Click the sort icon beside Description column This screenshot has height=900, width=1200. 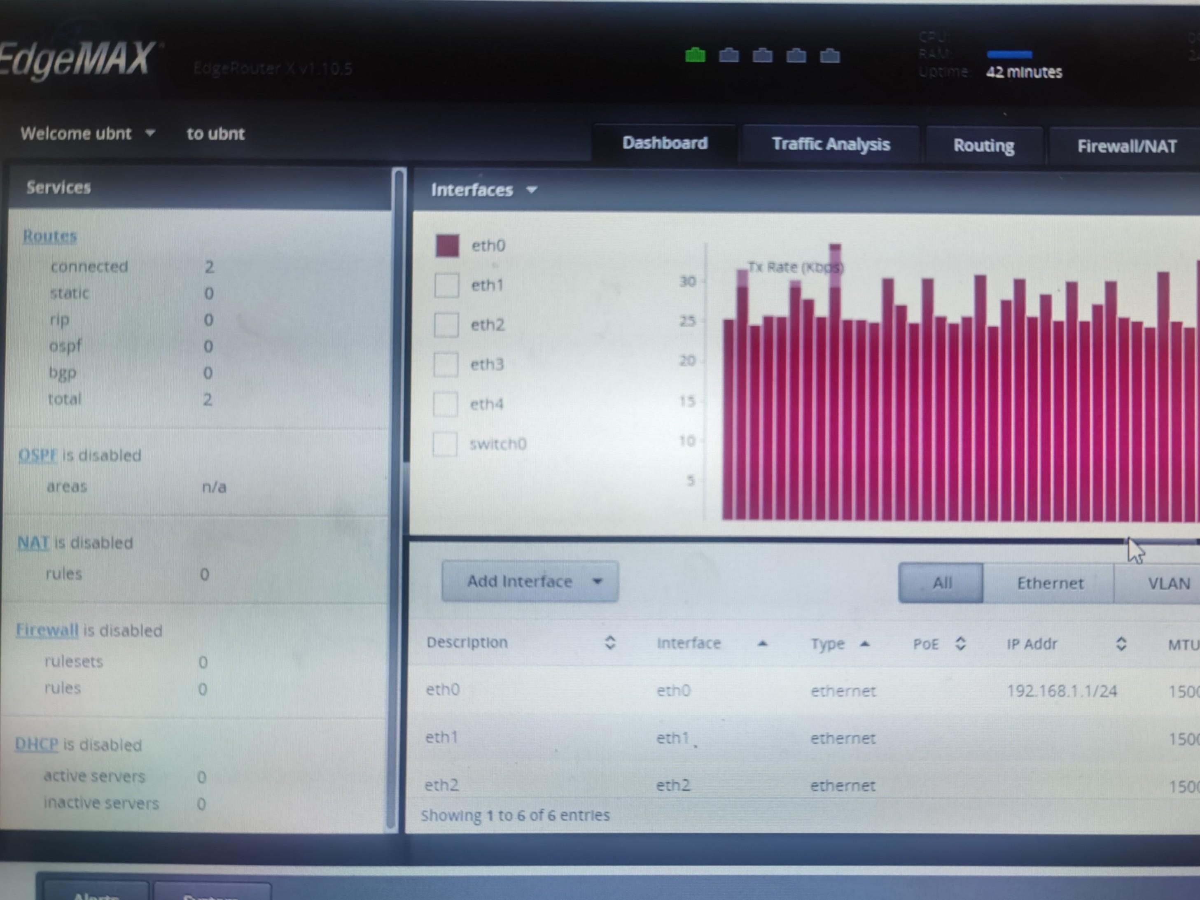pos(610,644)
